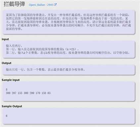This screenshot has height=127, width=140.
Task: Click the sample output value 6
Action: [7, 116]
